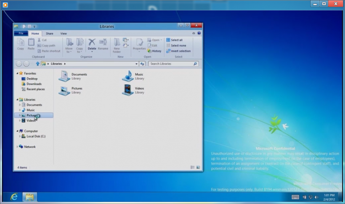Switch to details view in status bar

pos(192,168)
